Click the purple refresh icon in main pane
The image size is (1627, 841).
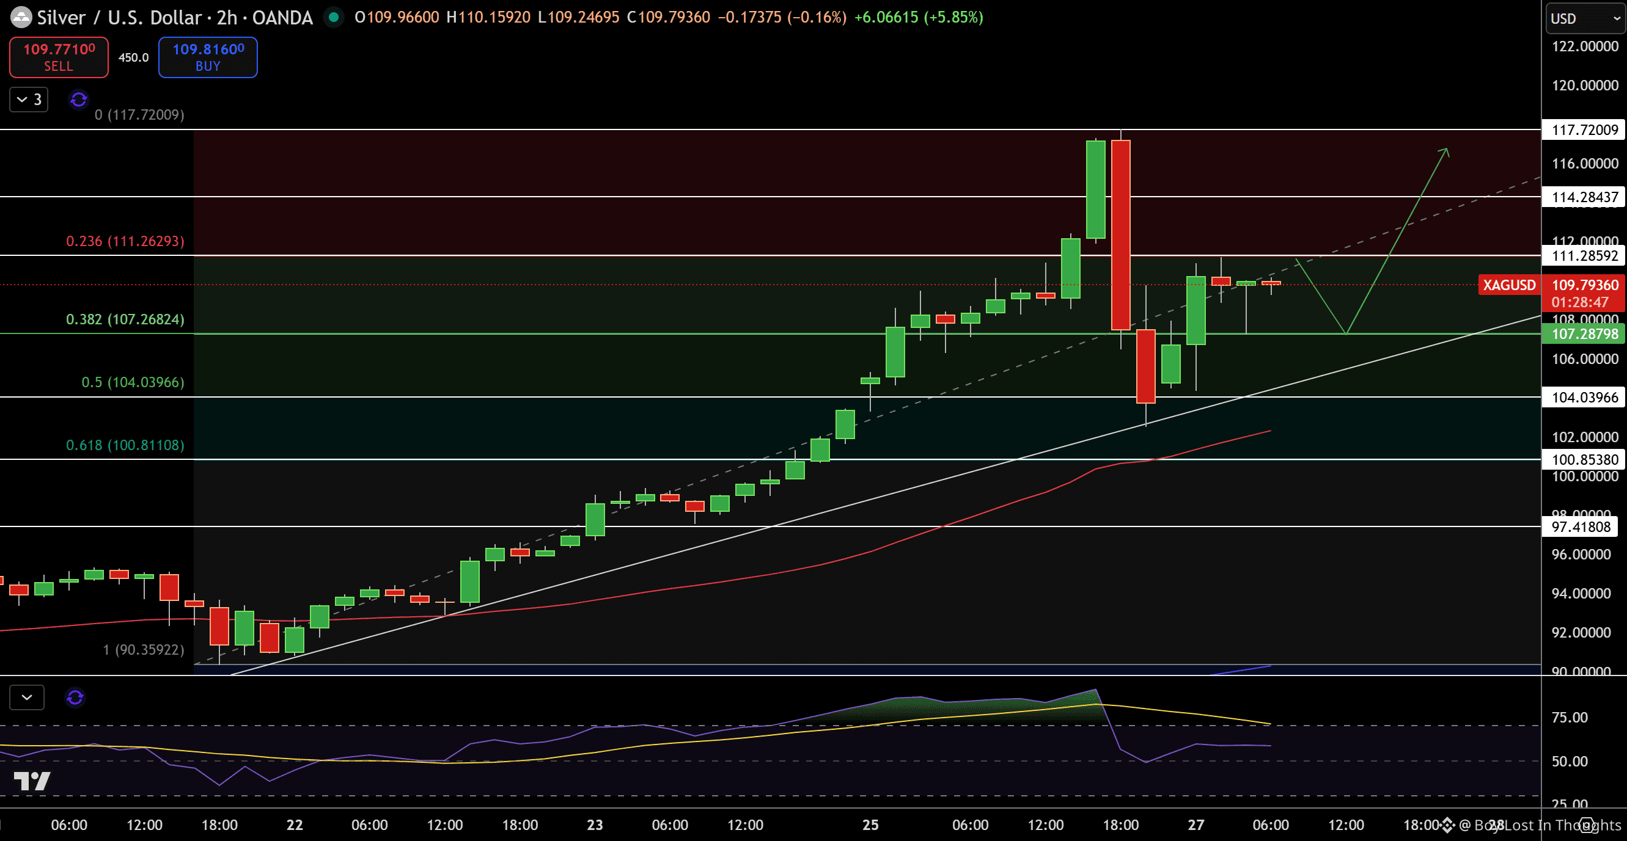[x=78, y=100]
